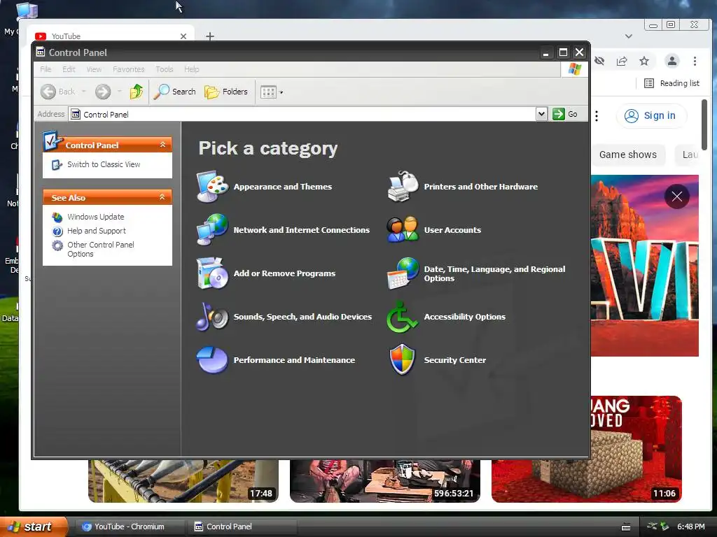Open the Favorites menu

click(129, 69)
